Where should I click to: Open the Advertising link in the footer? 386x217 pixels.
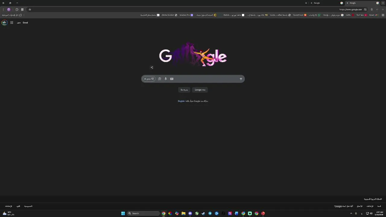370,206
